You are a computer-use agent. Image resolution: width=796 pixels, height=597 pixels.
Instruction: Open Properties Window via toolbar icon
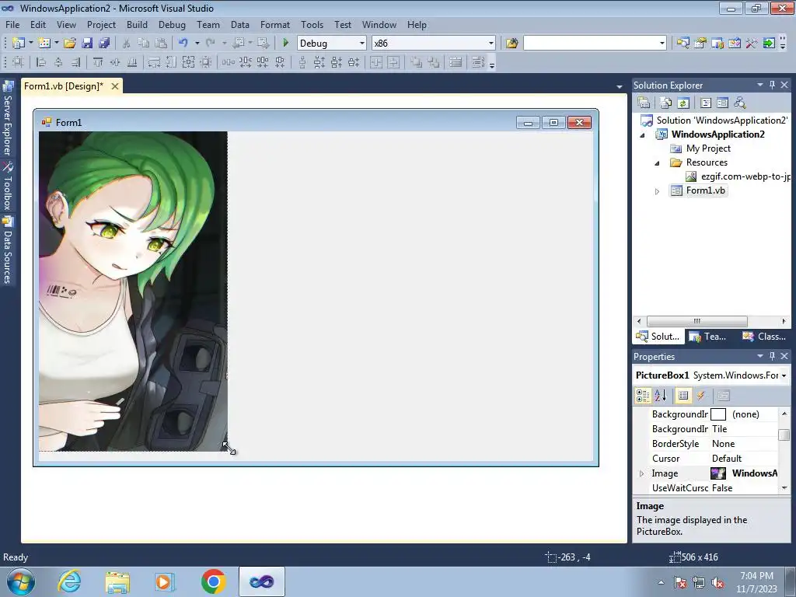pyautogui.click(x=700, y=44)
